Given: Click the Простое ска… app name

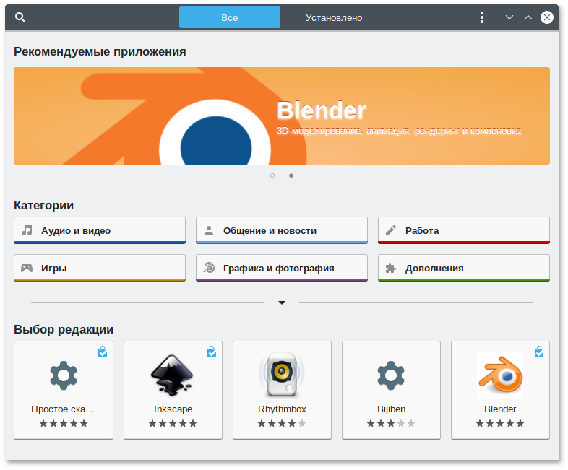Looking at the screenshot, I should click(x=63, y=409).
